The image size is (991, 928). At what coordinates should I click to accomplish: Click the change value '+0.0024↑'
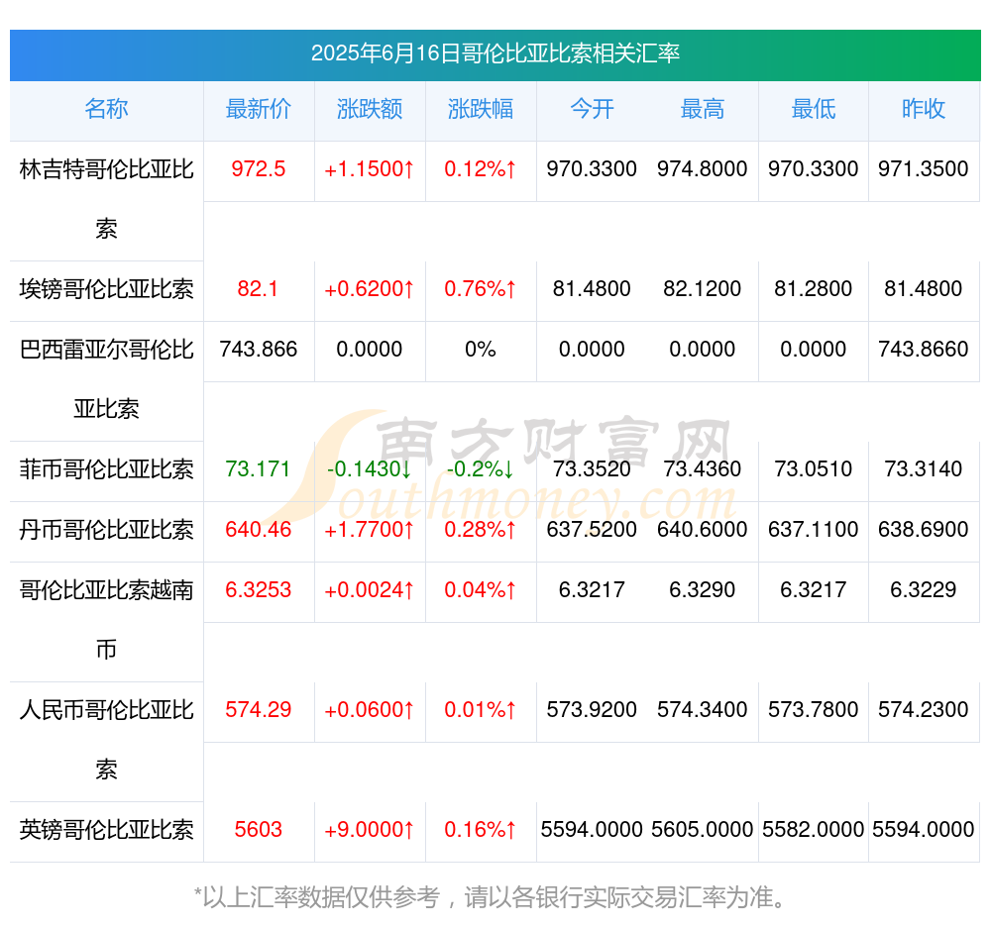tap(369, 589)
